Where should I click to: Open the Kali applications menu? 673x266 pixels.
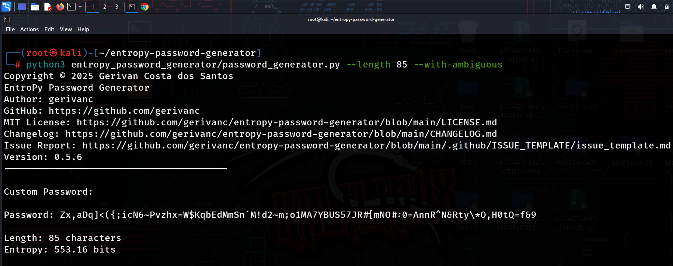coord(6,6)
